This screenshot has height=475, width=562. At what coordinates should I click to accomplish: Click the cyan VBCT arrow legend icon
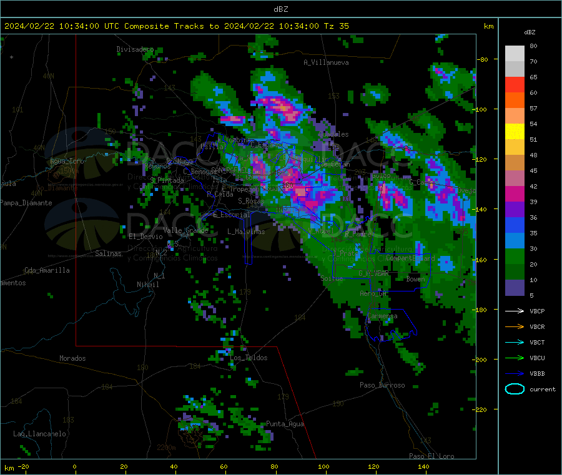515,342
